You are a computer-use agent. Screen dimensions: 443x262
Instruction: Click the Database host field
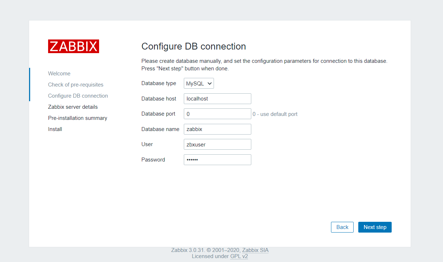point(218,99)
